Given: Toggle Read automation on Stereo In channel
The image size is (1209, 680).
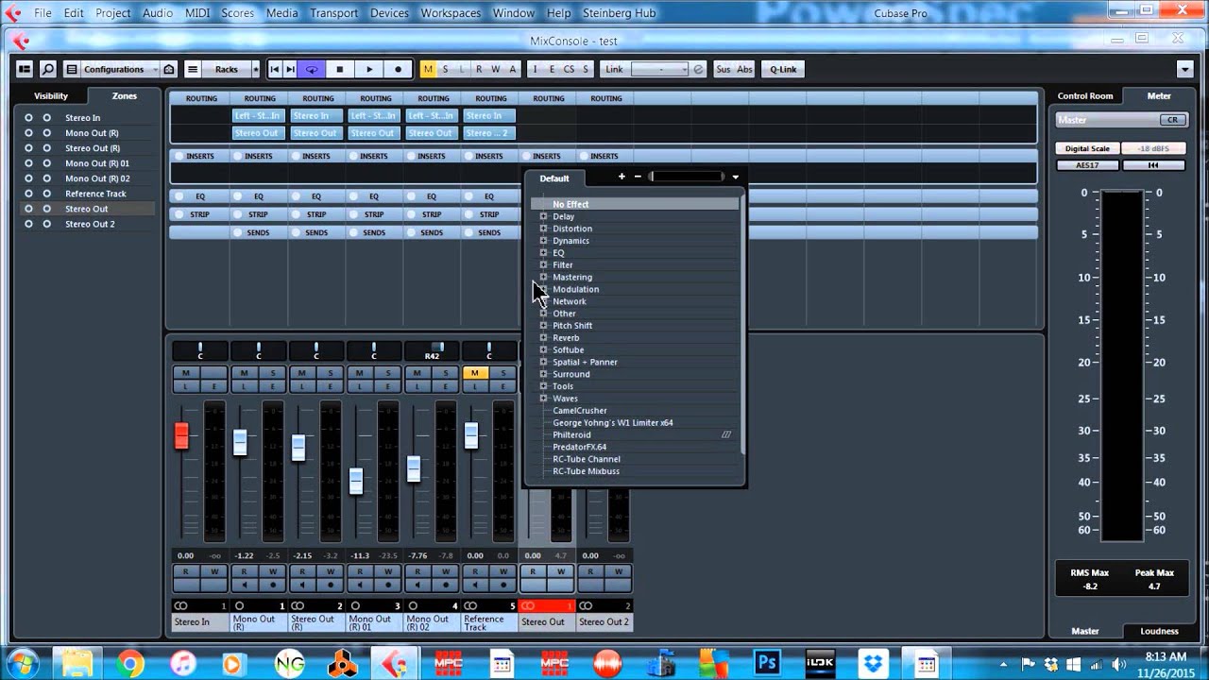Looking at the screenshot, I should [x=186, y=571].
